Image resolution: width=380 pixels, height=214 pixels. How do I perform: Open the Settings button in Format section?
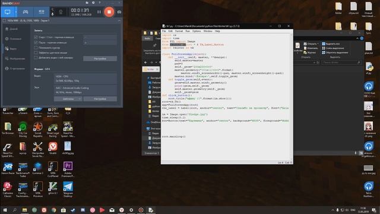(x=100, y=99)
